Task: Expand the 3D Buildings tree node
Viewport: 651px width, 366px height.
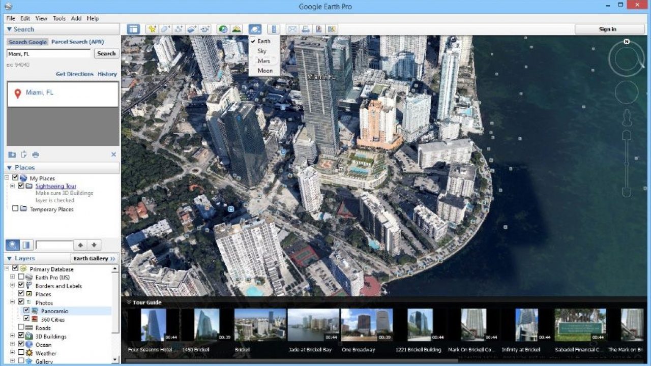Action: tap(12, 336)
